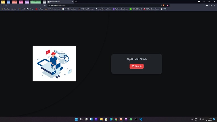Open Microsoft Store from the taskbar
This screenshot has height=122, width=217.
click(106, 119)
